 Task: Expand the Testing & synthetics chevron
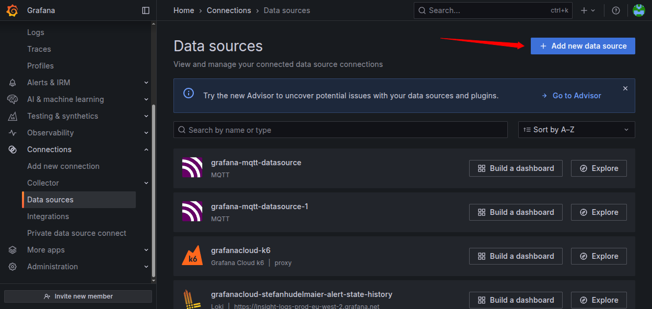[146, 116]
